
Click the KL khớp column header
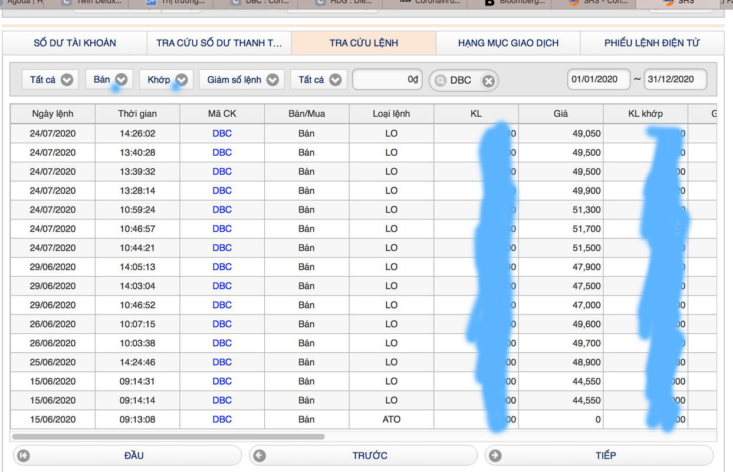[x=646, y=114]
